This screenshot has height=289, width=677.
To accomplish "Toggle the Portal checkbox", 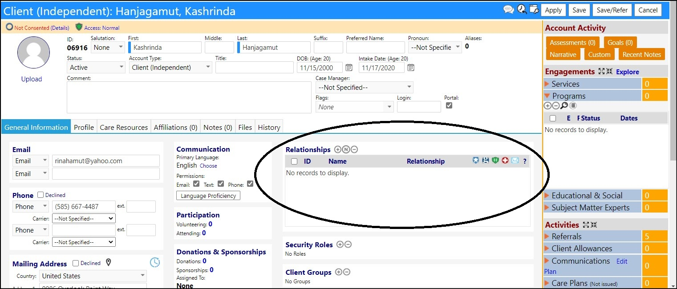I will 449,106.
